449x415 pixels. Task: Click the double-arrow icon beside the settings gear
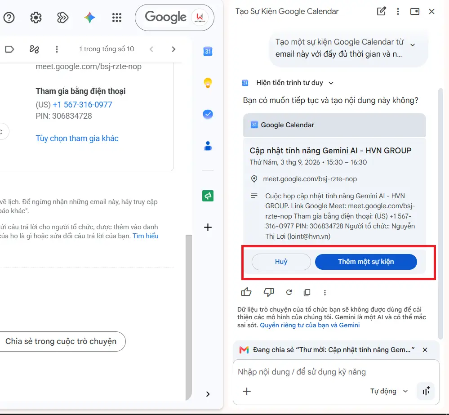tap(62, 18)
